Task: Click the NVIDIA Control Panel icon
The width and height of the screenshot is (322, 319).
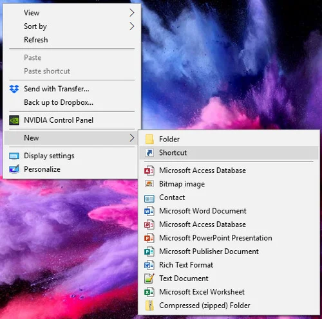Action: coord(14,120)
